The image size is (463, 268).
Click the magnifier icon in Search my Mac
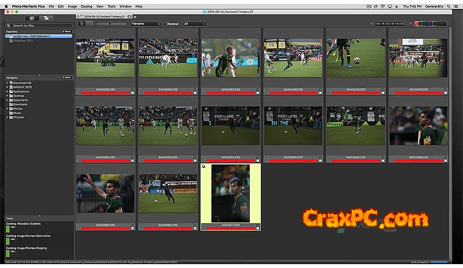[x=10, y=25]
